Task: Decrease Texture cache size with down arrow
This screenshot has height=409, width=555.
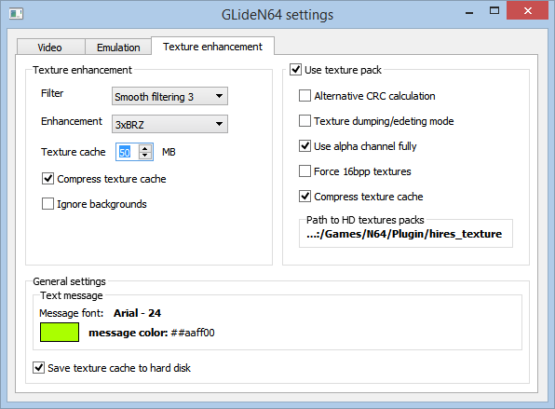Action: coord(145,156)
